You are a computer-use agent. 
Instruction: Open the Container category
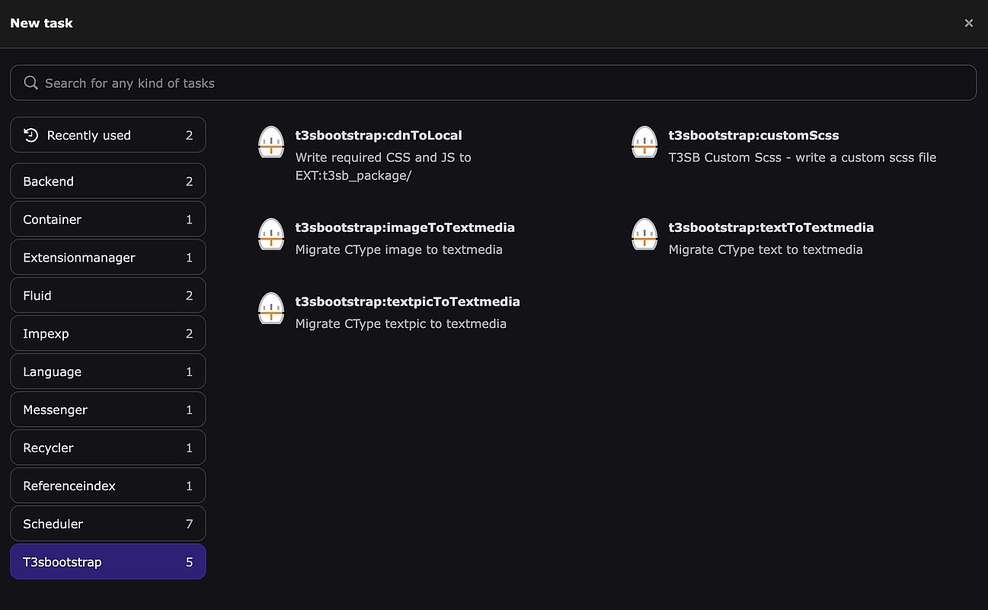coord(108,220)
